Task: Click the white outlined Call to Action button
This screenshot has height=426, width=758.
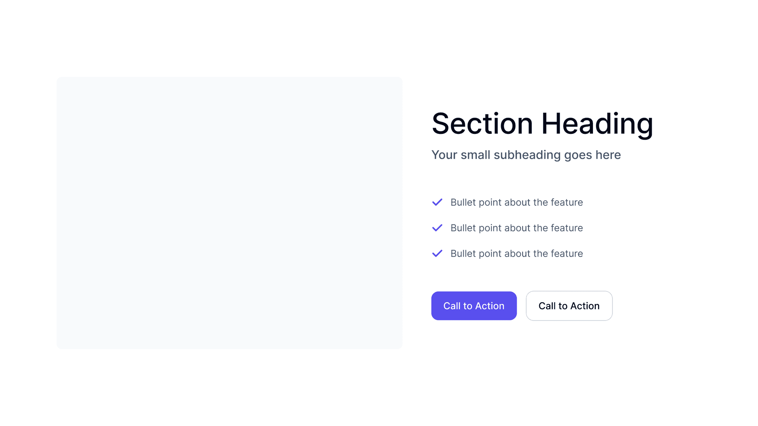Action: click(x=569, y=306)
